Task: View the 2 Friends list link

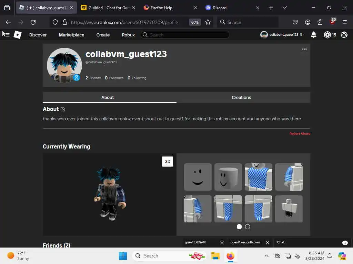Action: [x=93, y=78]
